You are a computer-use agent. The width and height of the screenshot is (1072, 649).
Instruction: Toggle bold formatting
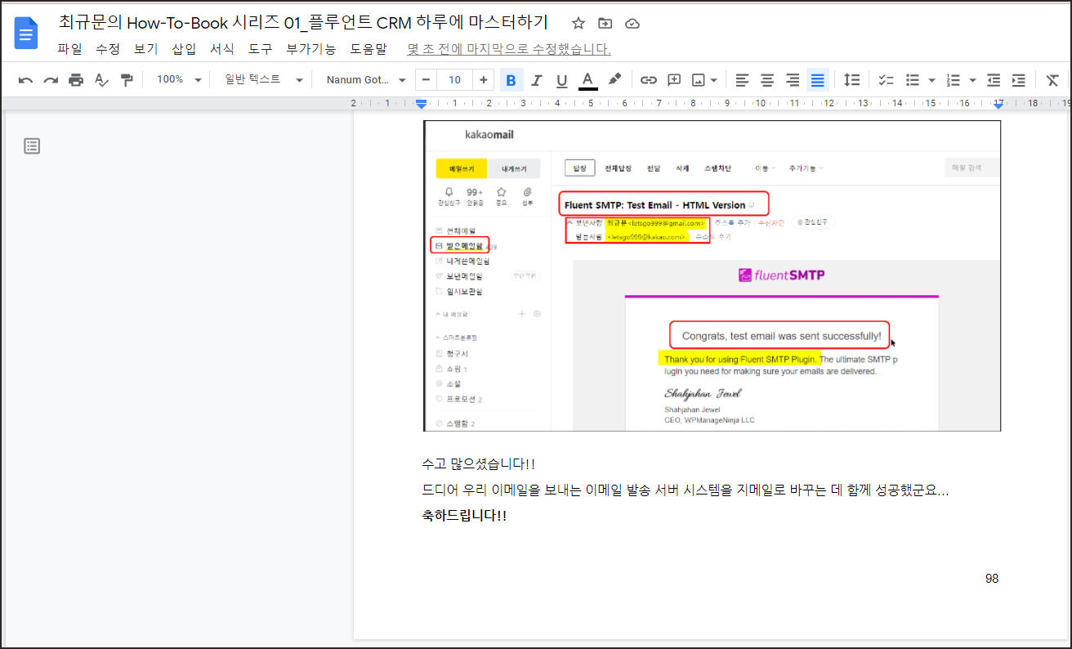point(511,80)
